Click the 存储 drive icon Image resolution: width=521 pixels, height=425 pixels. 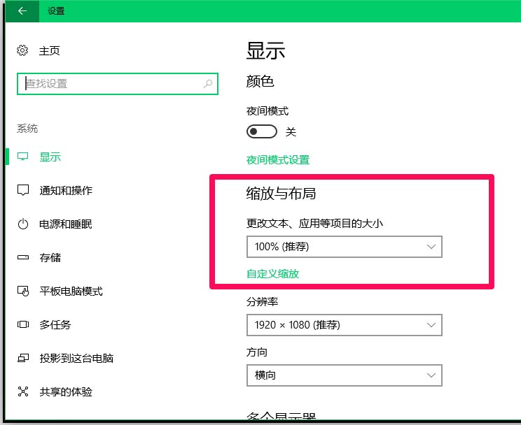coord(23,258)
